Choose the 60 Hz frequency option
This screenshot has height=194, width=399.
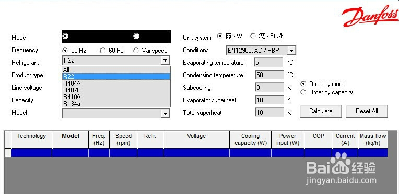102,51
